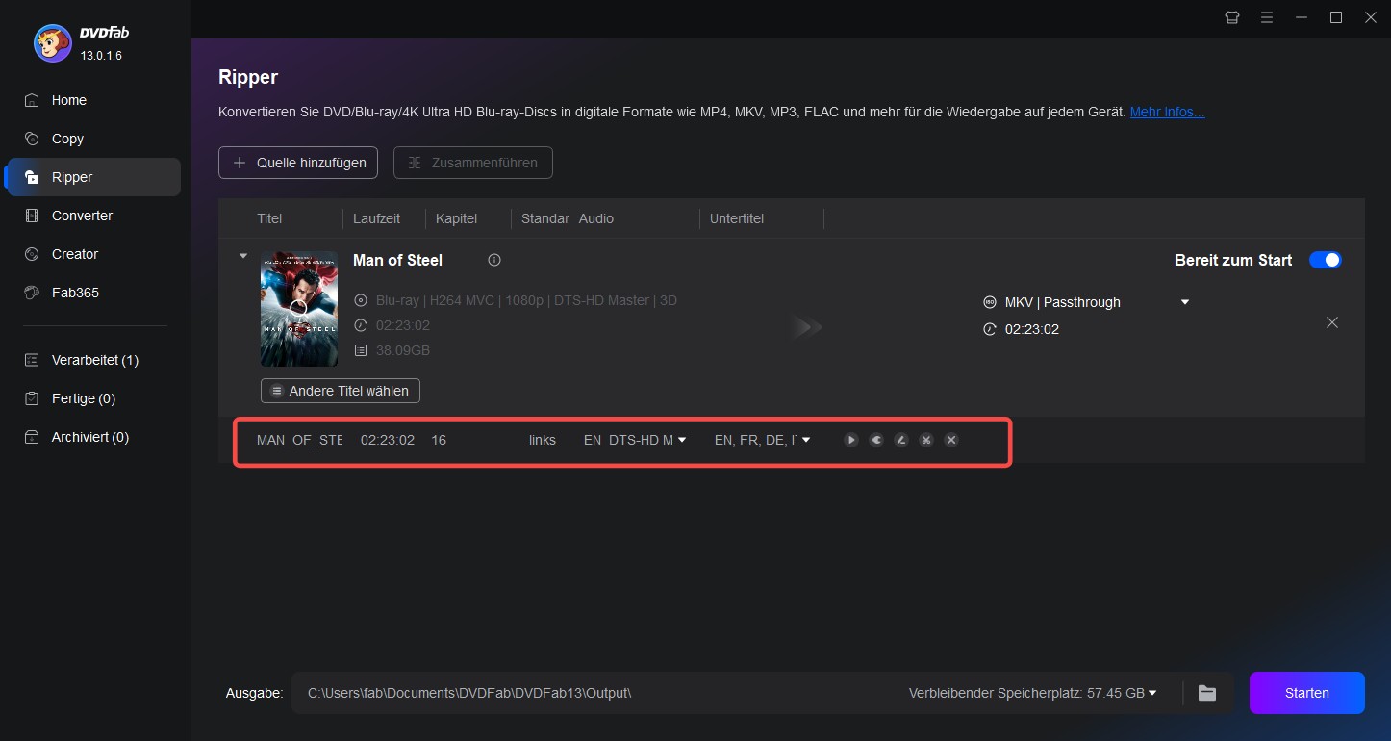Sort by the Titel column header
1391x741 pixels.
[269, 218]
